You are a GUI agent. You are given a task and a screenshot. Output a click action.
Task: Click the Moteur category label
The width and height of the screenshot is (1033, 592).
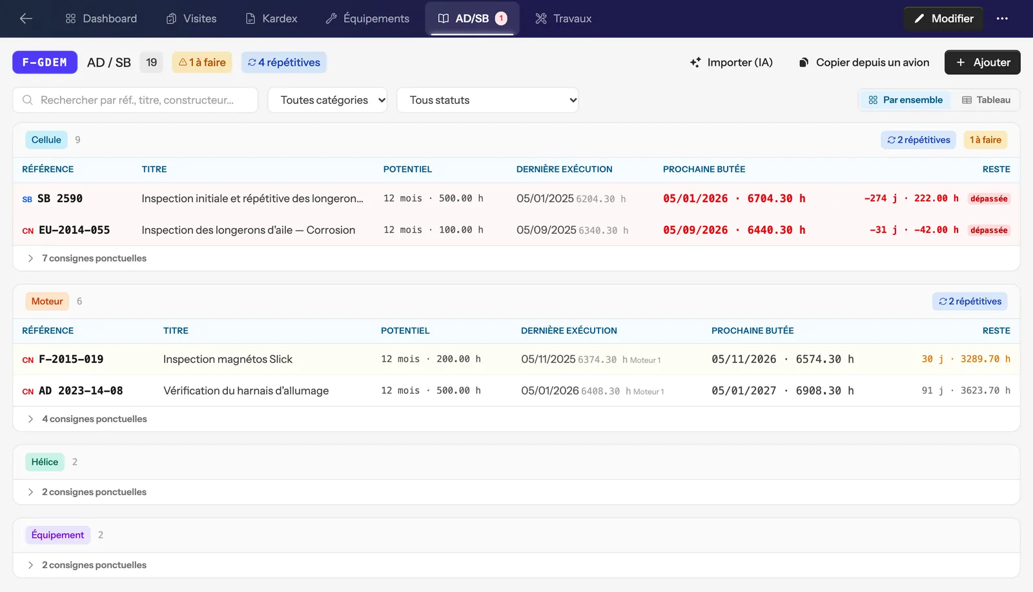pos(47,301)
